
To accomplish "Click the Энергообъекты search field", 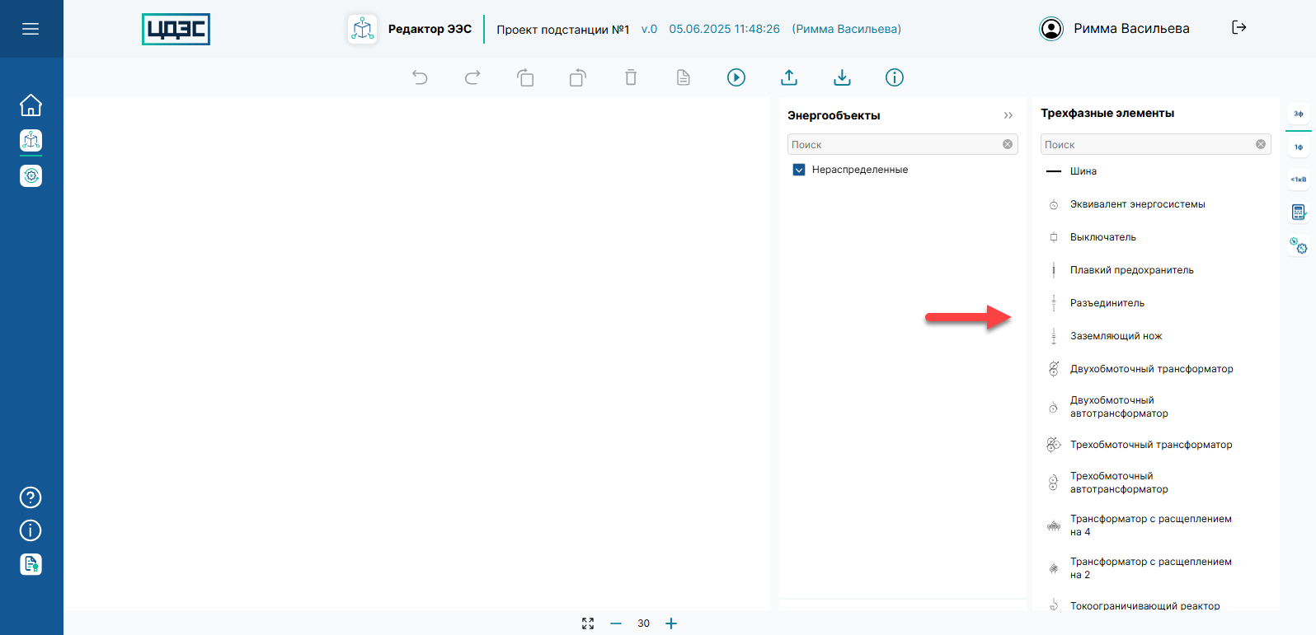I will pyautogui.click(x=894, y=145).
